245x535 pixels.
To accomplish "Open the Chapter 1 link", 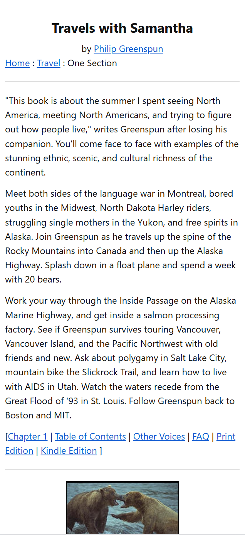I will [x=28, y=436].
